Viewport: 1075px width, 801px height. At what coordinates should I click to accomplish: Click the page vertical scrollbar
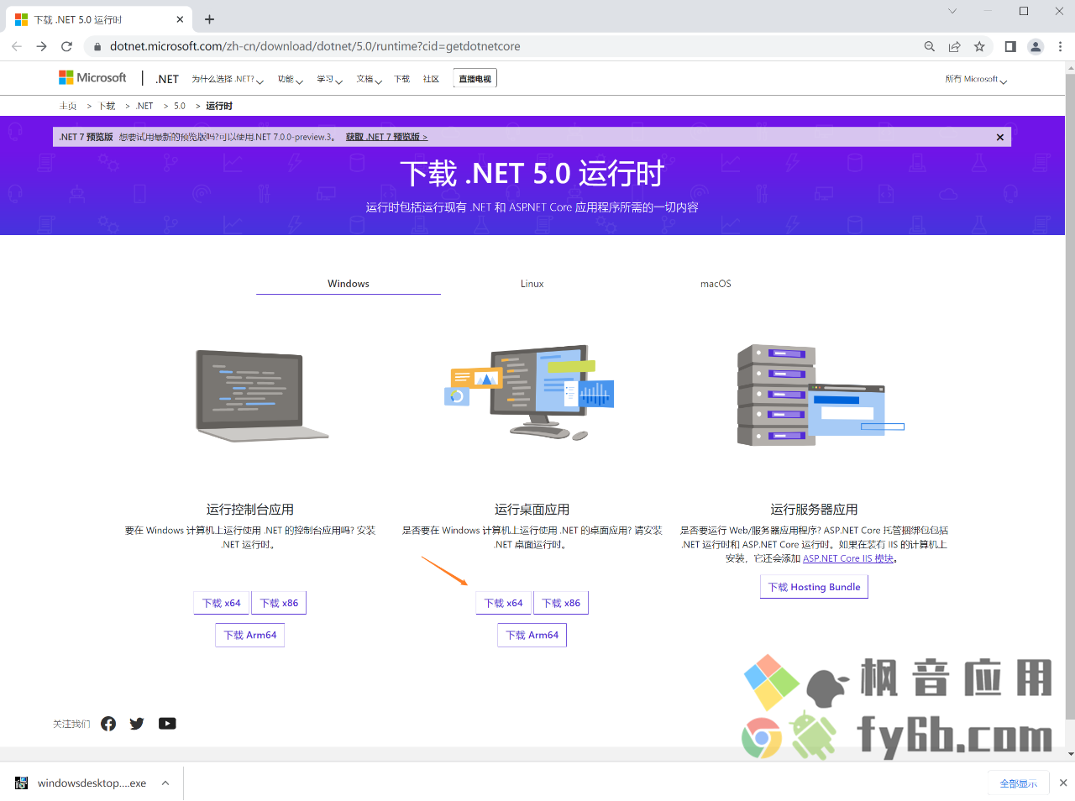tap(1070, 395)
